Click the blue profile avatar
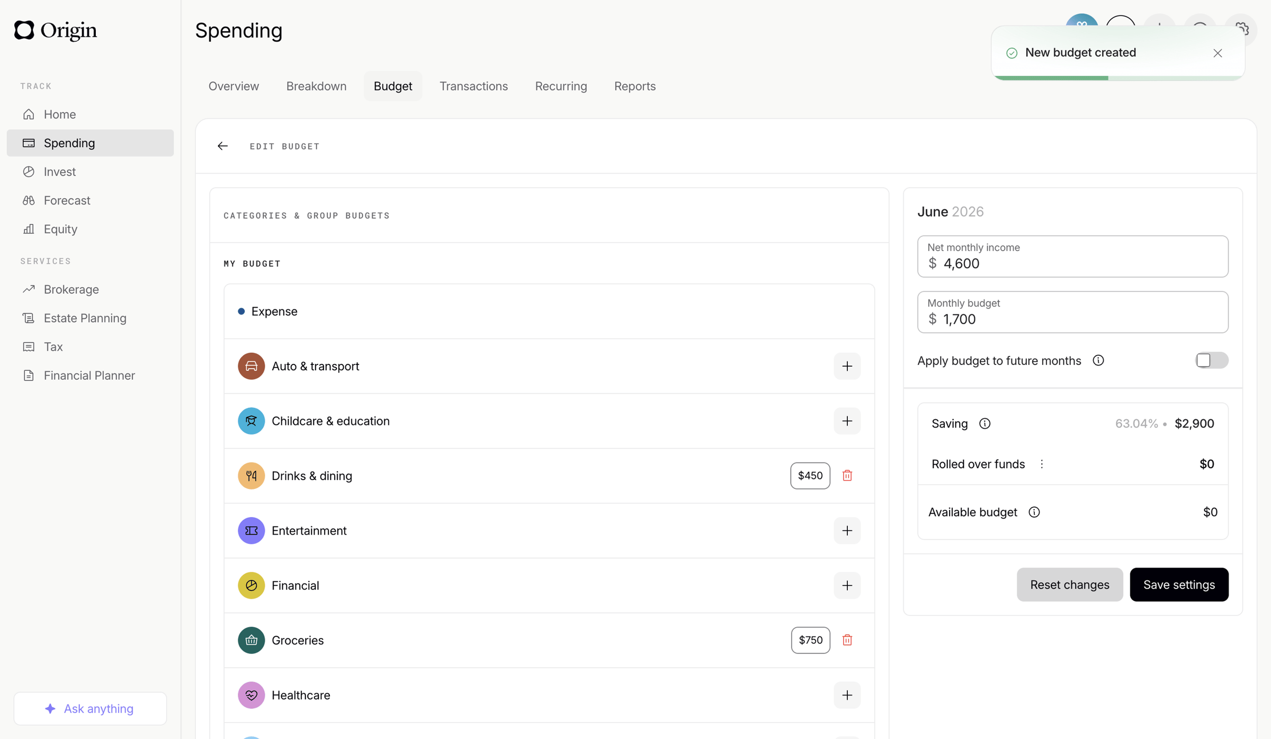The width and height of the screenshot is (1271, 739). pyautogui.click(x=1081, y=21)
